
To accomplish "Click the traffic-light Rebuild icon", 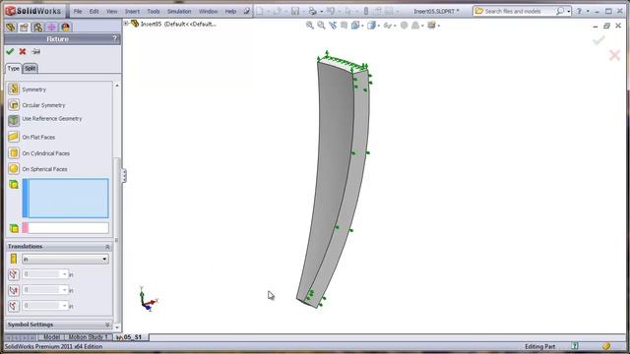I will (x=365, y=11).
